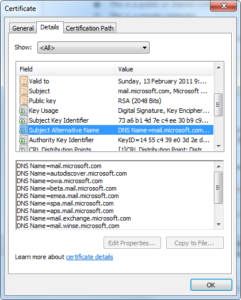241x300 pixels.
Task: Click the Digital Signature, Key Encipher value
Action: (x=163, y=111)
